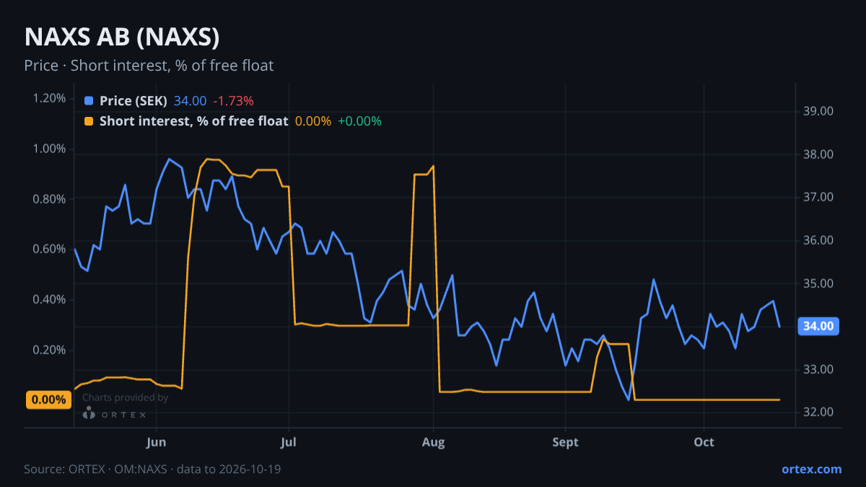Click the 38.00 right axis label

[x=818, y=154]
